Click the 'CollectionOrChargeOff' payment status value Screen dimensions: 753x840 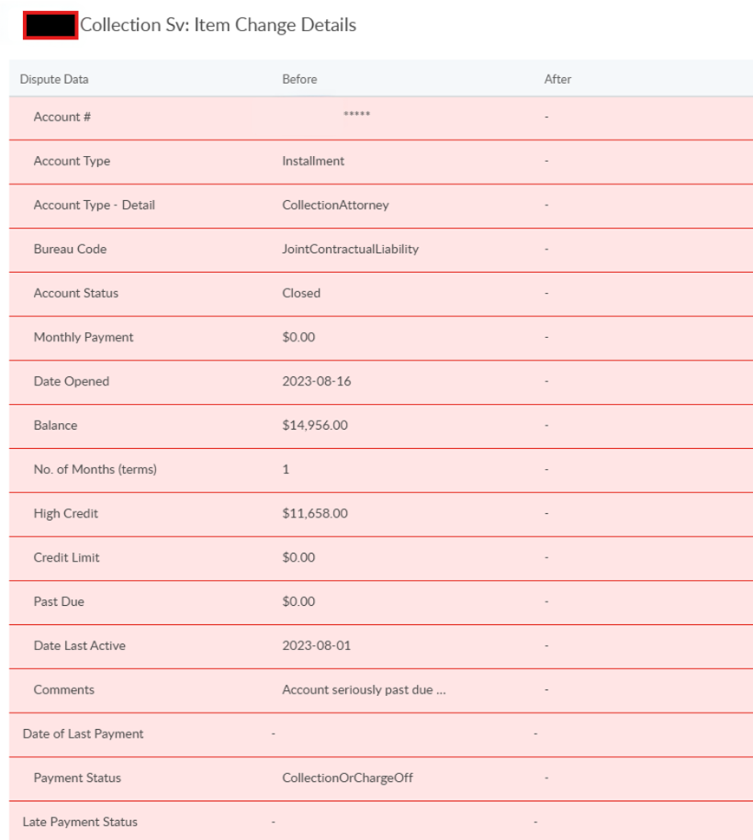[x=347, y=778]
